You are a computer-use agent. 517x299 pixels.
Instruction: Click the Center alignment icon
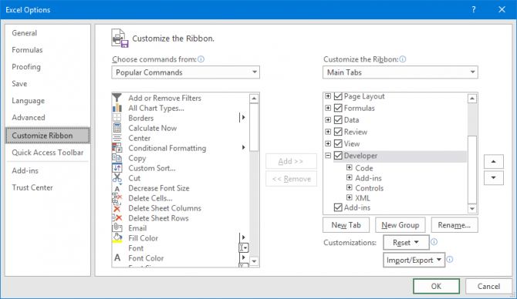coord(117,138)
